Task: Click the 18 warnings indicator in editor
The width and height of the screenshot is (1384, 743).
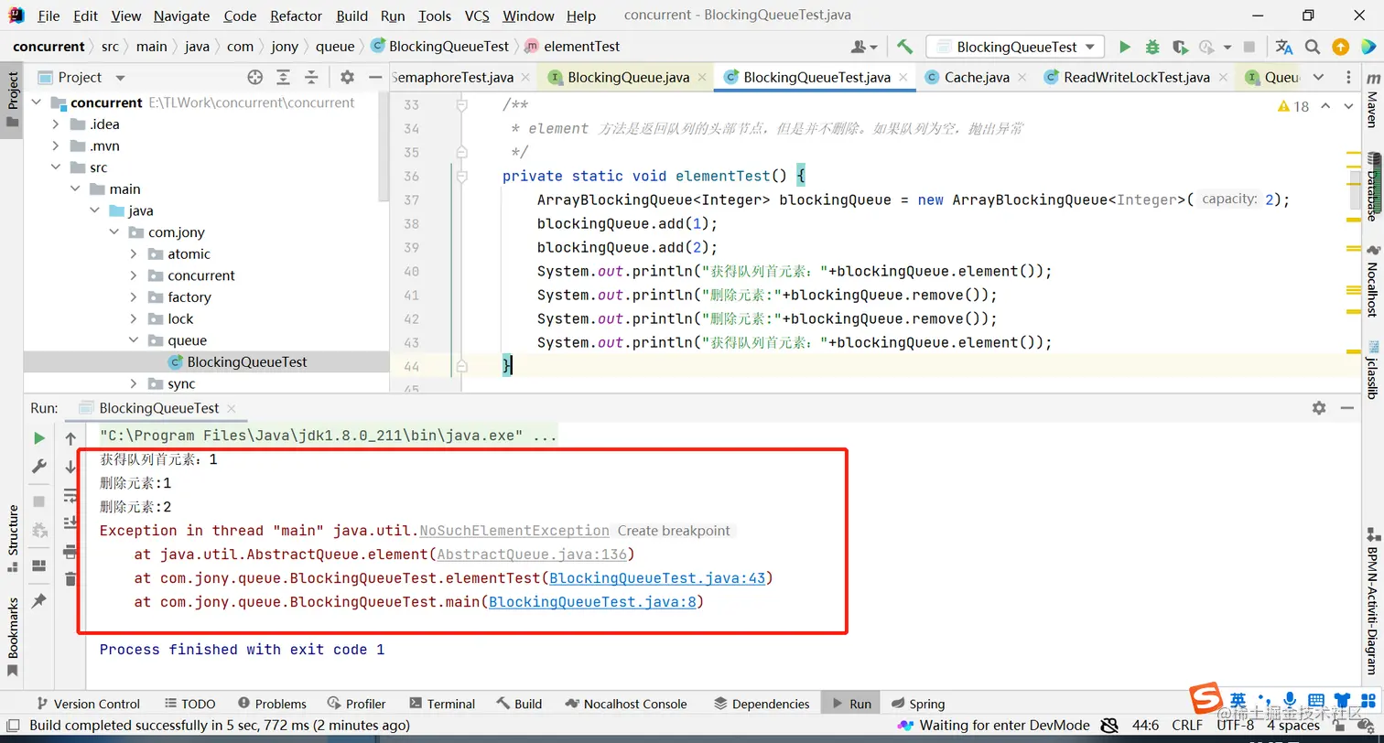Action: click(x=1293, y=107)
